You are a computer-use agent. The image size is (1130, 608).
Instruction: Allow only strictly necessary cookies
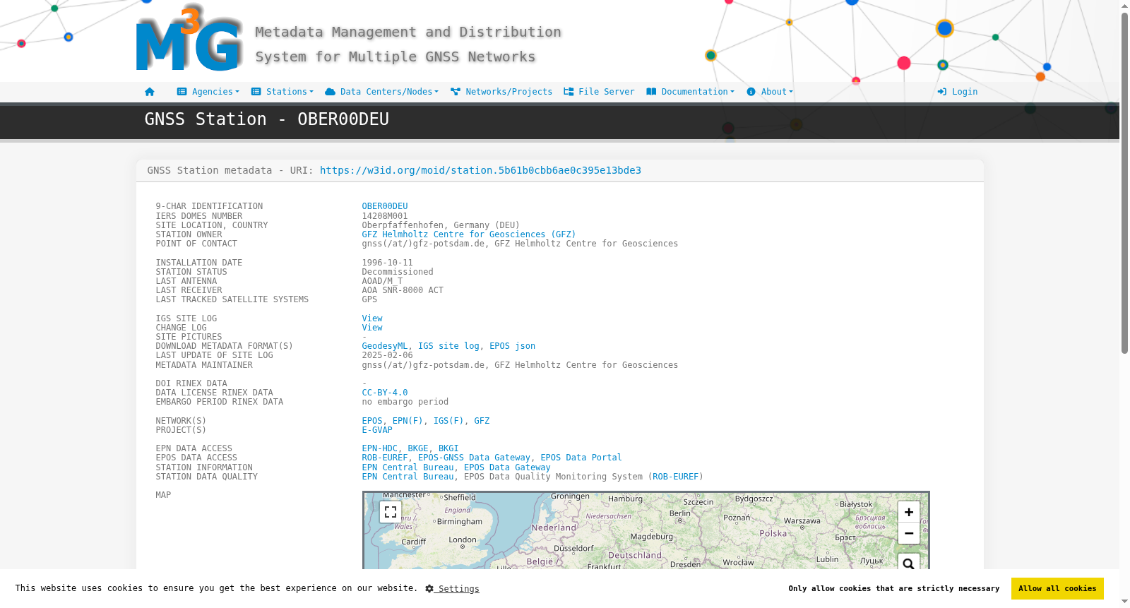pos(894,588)
